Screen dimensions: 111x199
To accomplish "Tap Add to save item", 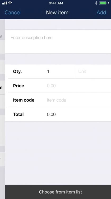I will pyautogui.click(x=101, y=12).
